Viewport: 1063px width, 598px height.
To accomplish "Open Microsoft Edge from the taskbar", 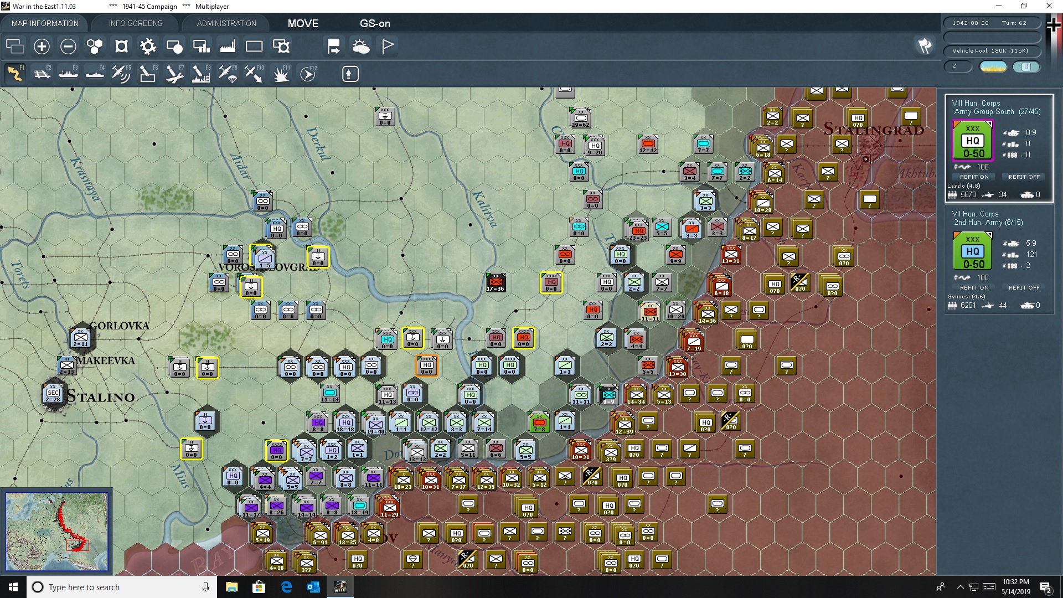I will (x=286, y=587).
